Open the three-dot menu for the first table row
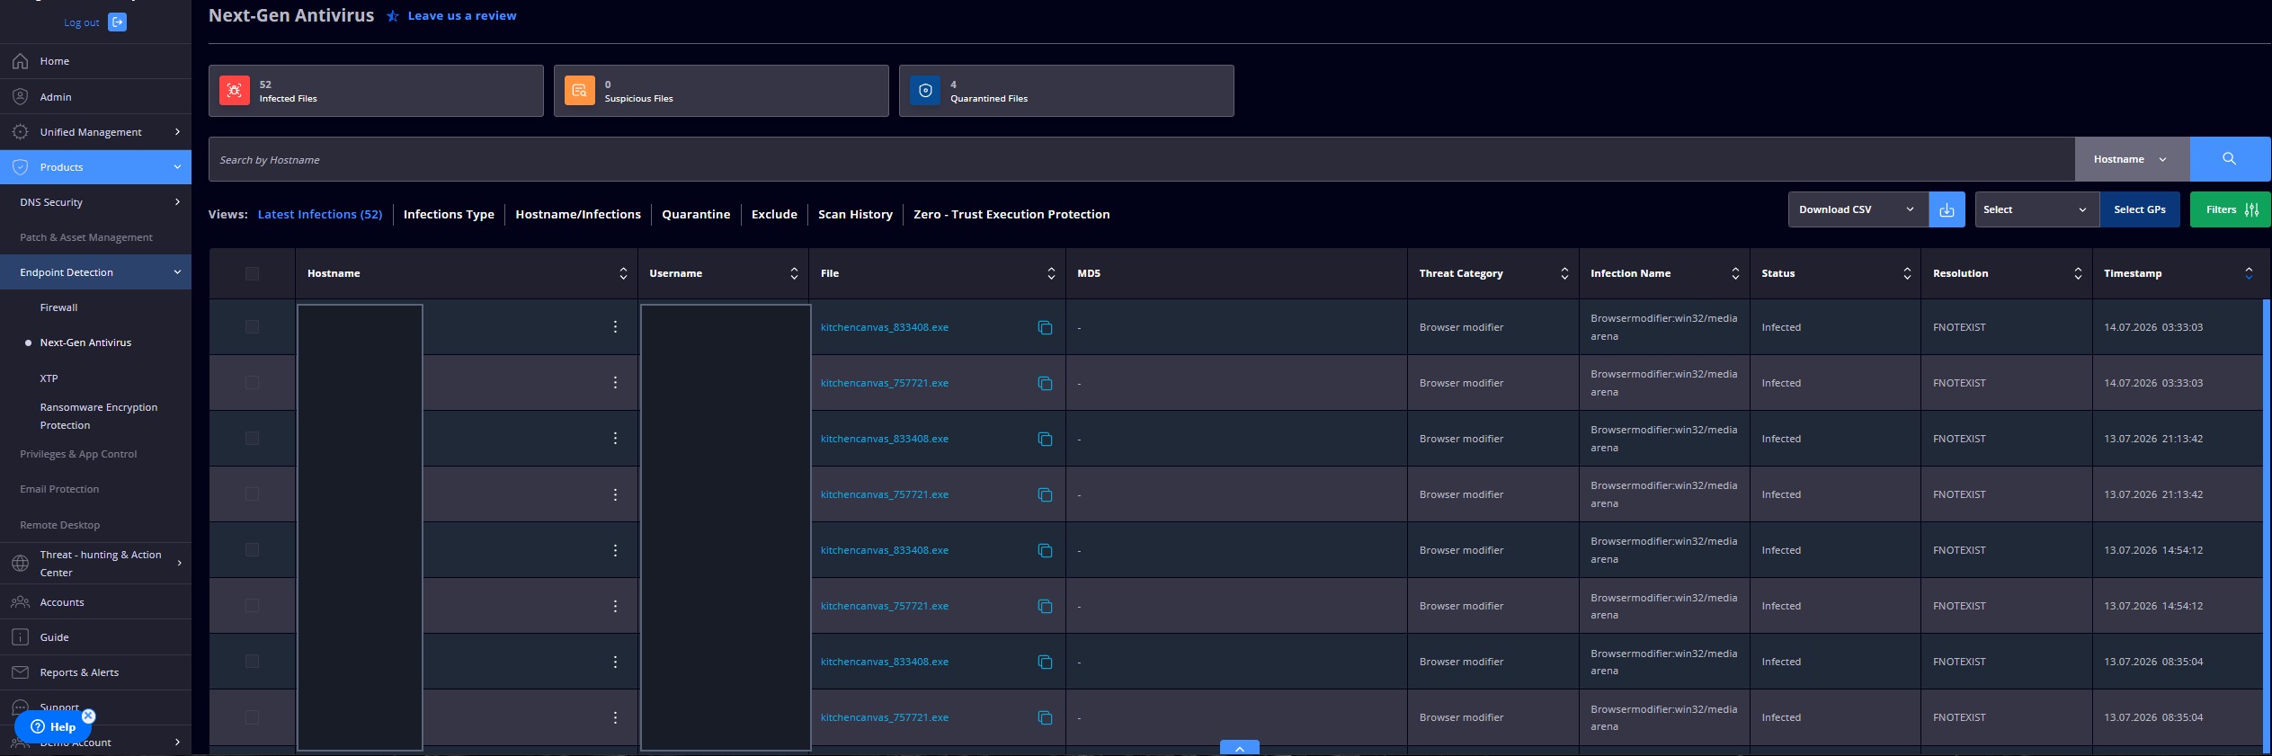Viewport: 2272px width, 756px height. 615,327
